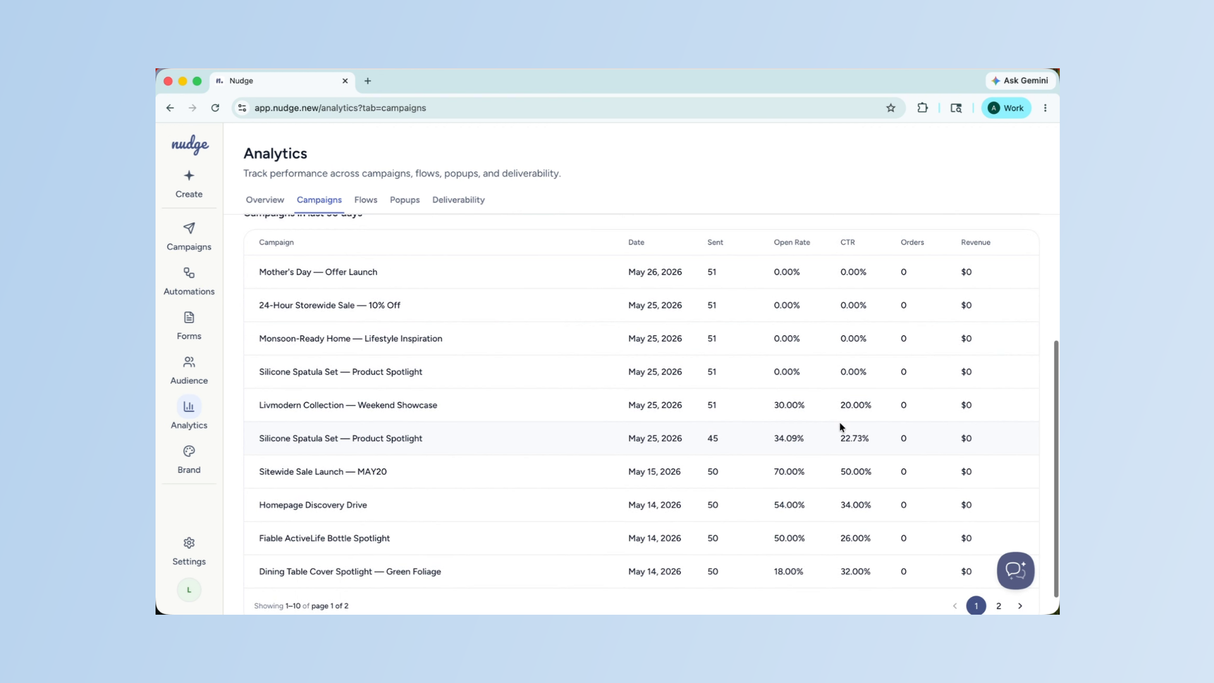This screenshot has height=683, width=1214.
Task: Click the Sent column header
Action: pyautogui.click(x=715, y=242)
